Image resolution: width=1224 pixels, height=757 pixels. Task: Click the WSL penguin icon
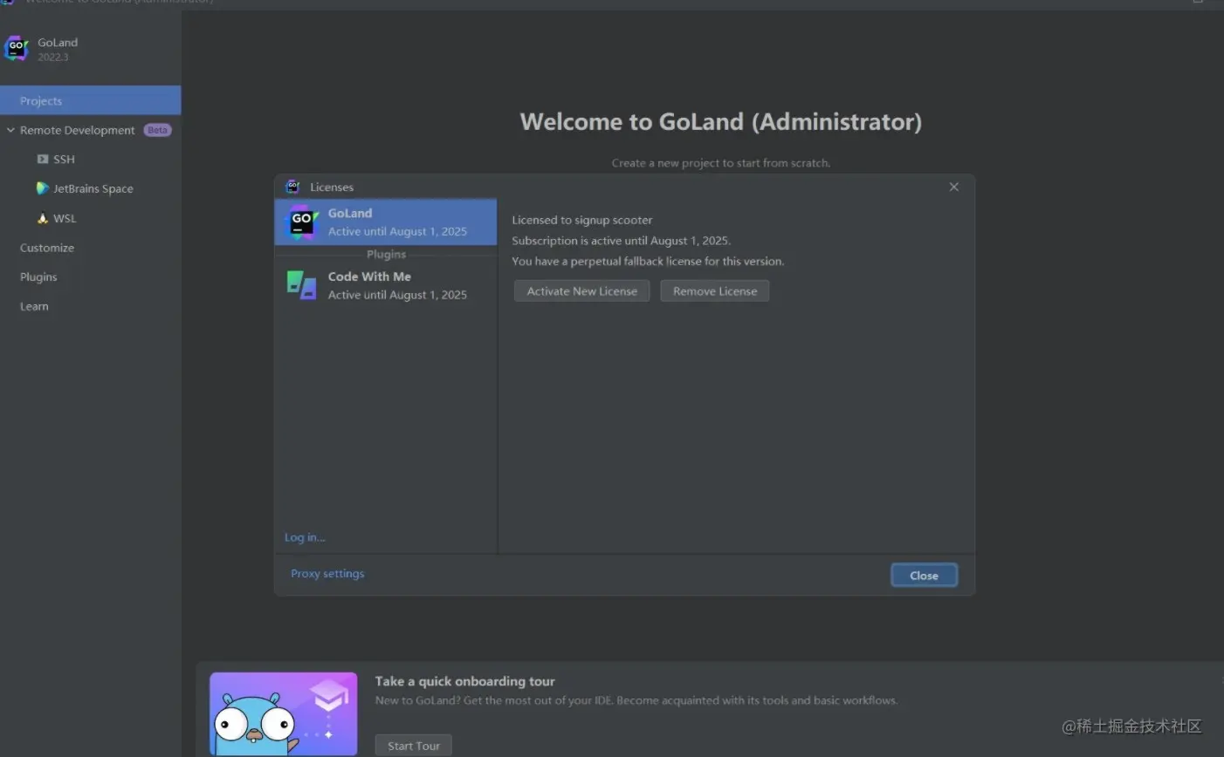coord(42,218)
